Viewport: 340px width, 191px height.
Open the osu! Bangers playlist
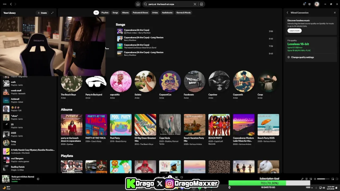(29, 160)
